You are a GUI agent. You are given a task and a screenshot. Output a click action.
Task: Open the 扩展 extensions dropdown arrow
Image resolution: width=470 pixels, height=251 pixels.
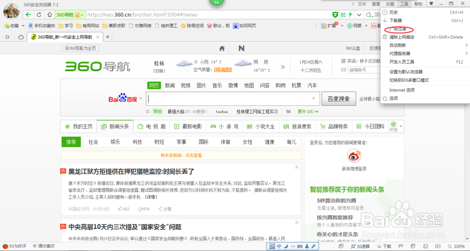pyautogui.click(x=342, y=26)
